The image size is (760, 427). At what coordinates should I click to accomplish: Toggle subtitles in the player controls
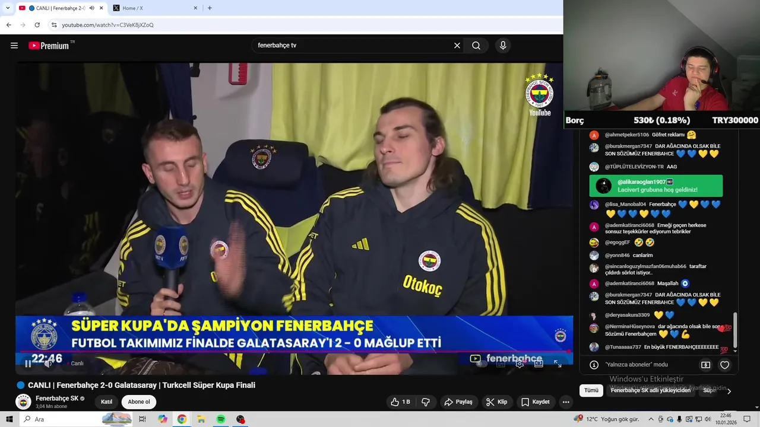tap(501, 364)
